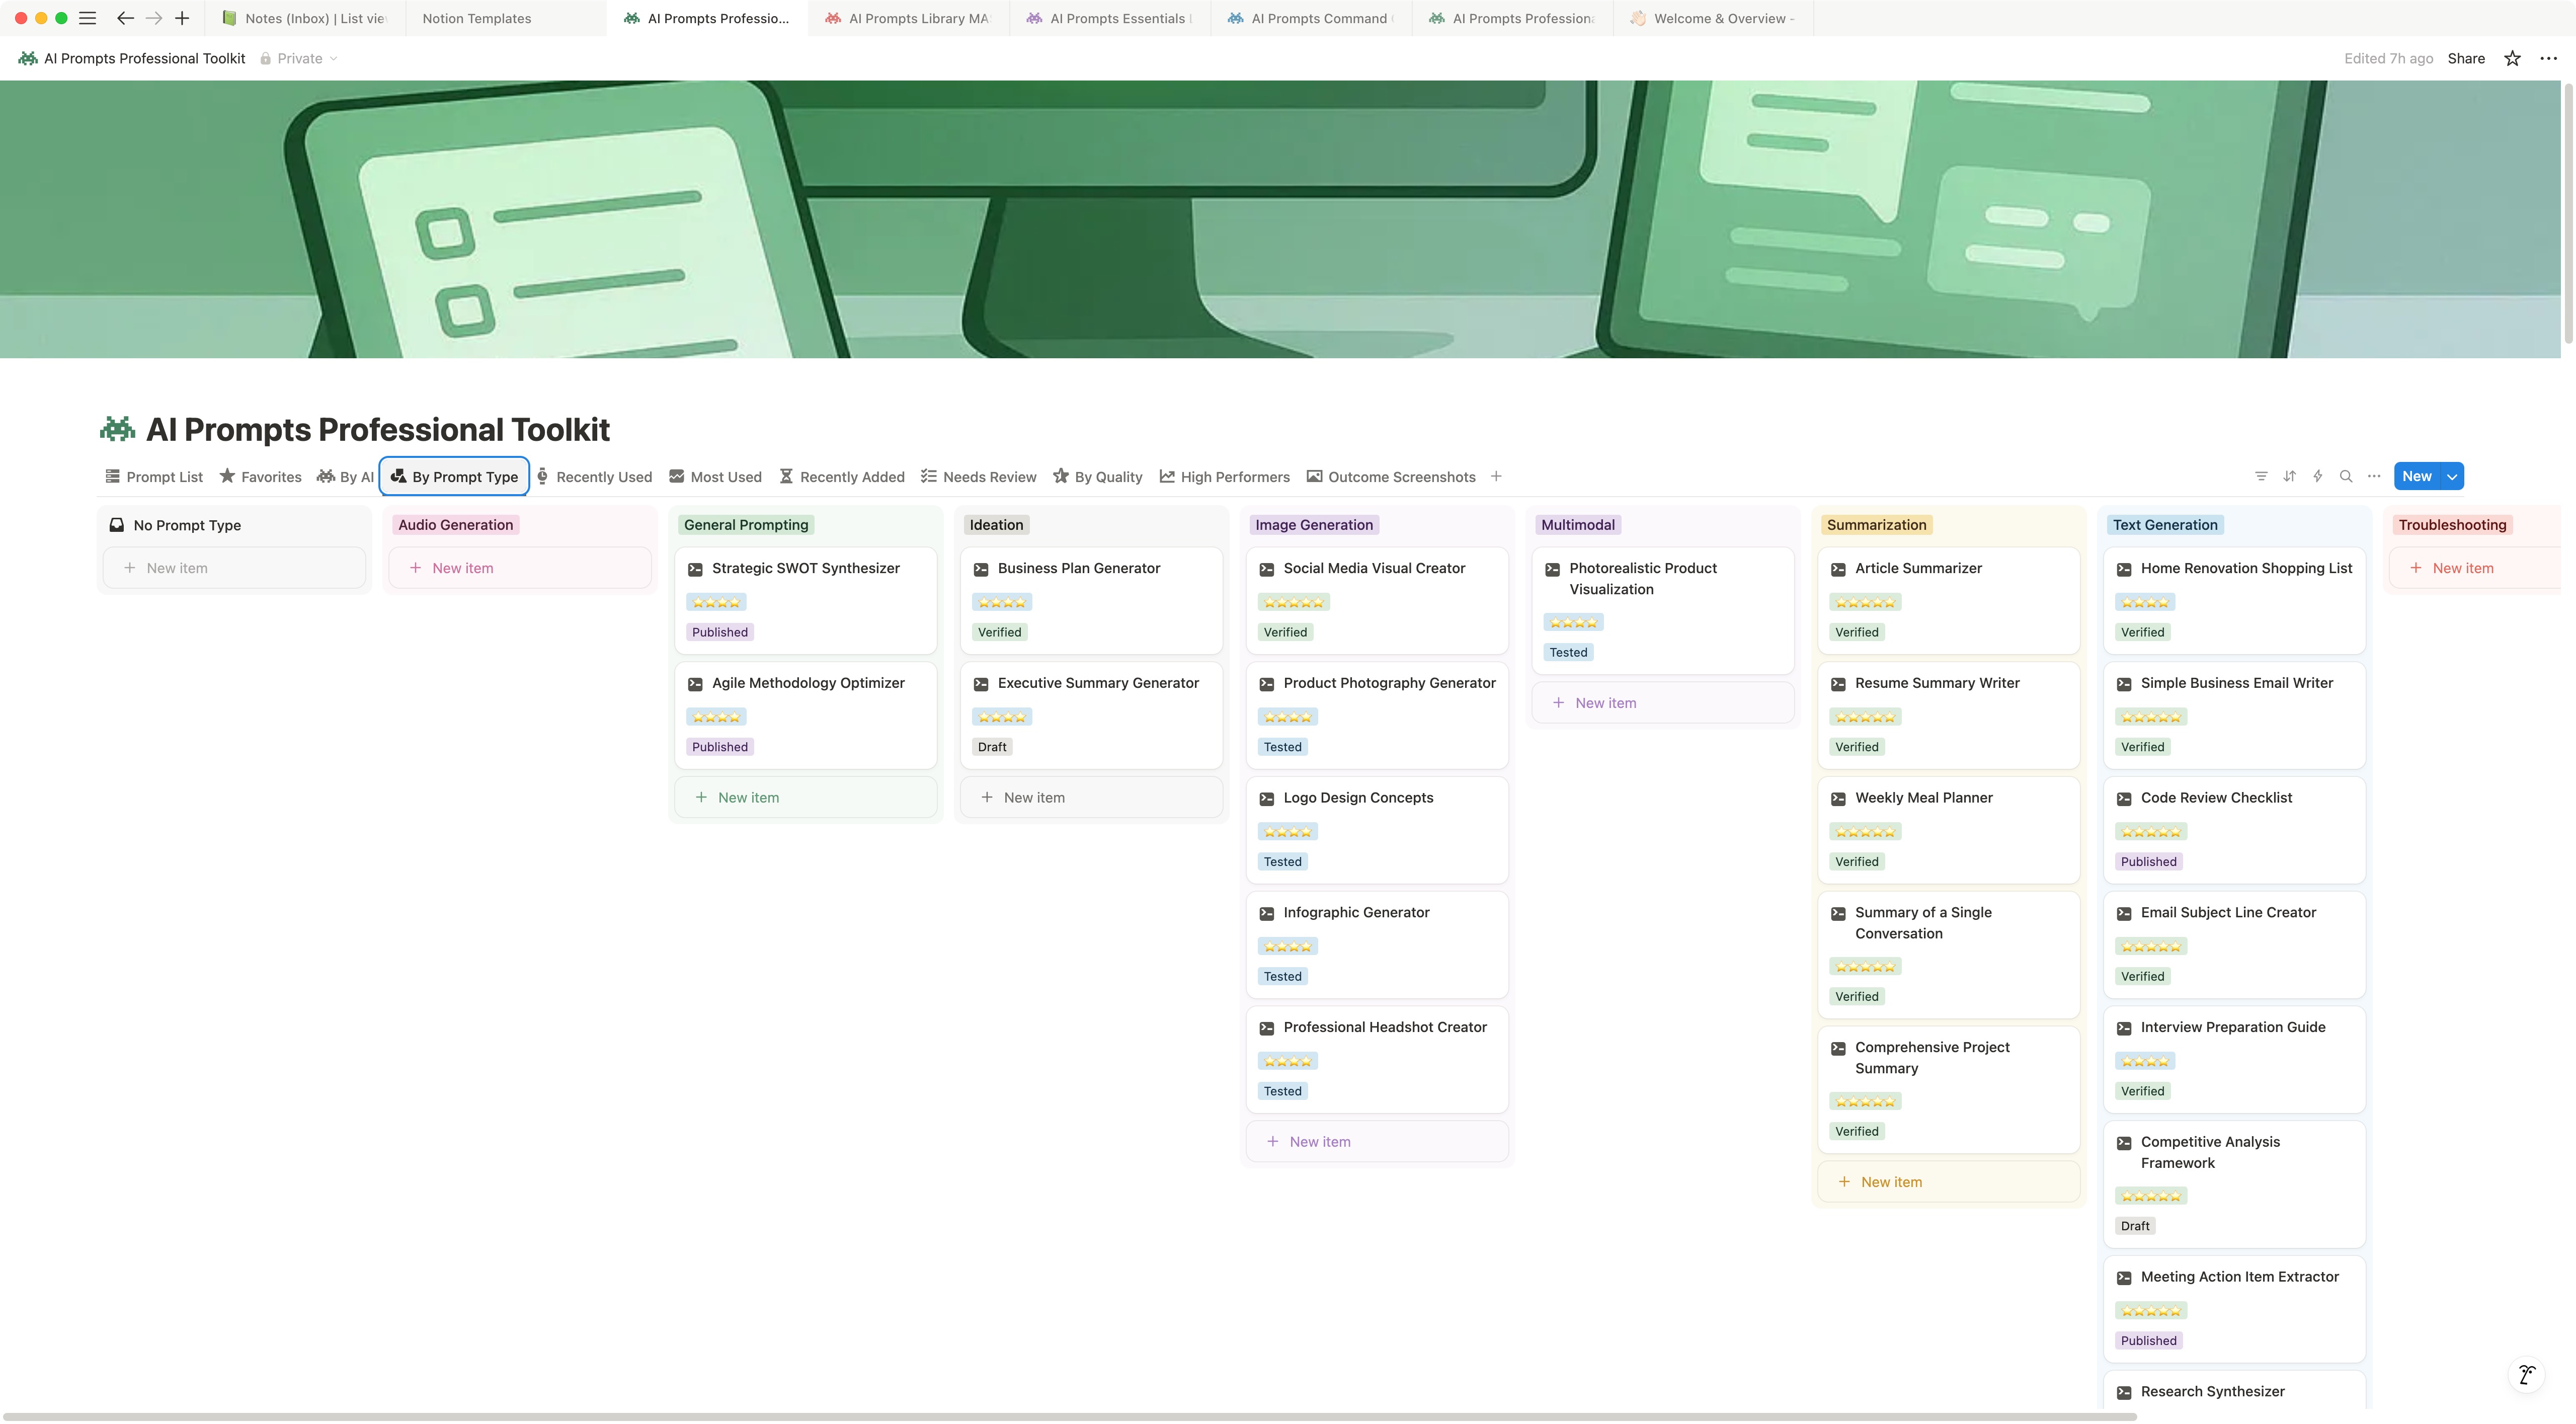The height and width of the screenshot is (1424, 2576).
Task: Click breadcrumb page icon in top bar
Action: (x=28, y=58)
